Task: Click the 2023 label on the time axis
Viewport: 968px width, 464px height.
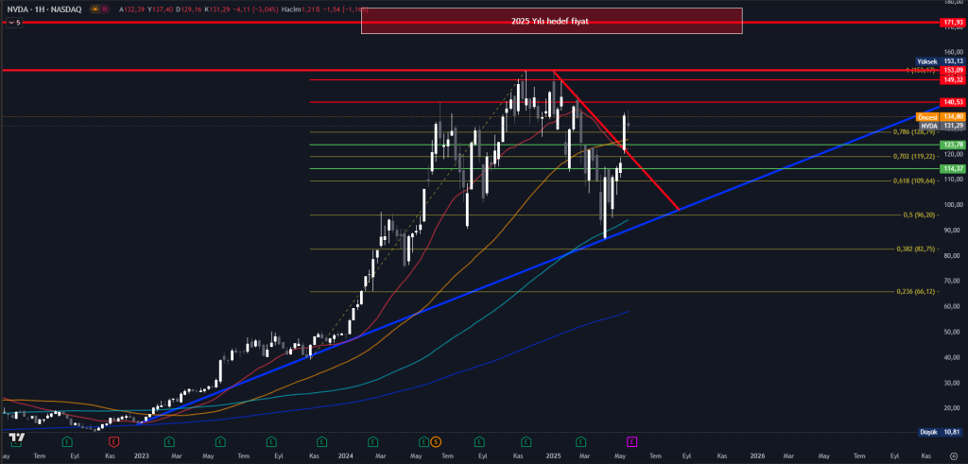Action: pos(142,455)
